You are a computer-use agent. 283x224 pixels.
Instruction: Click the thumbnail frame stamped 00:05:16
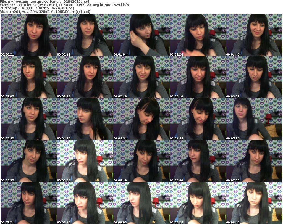coord(254,119)
